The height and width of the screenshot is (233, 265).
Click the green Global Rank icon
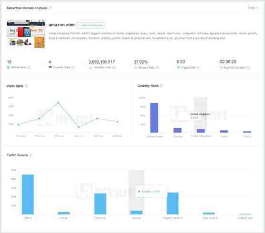tap(8, 67)
